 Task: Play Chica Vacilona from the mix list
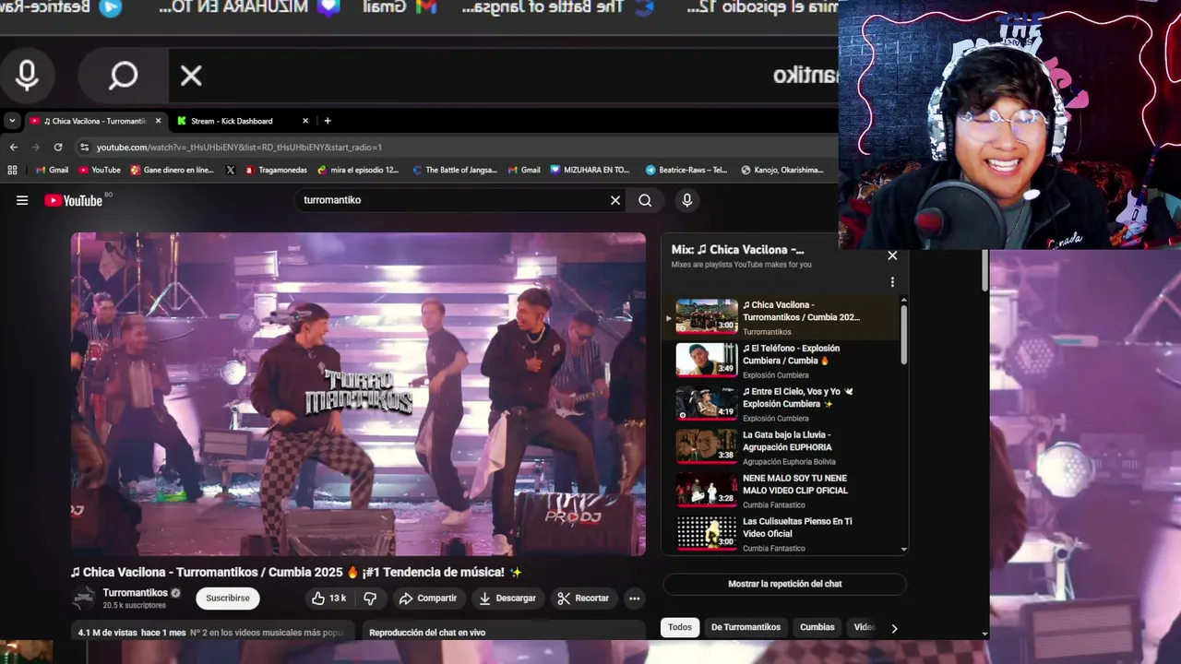coord(782,317)
